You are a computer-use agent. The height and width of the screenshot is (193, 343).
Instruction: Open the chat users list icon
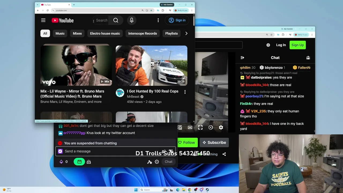point(308,58)
